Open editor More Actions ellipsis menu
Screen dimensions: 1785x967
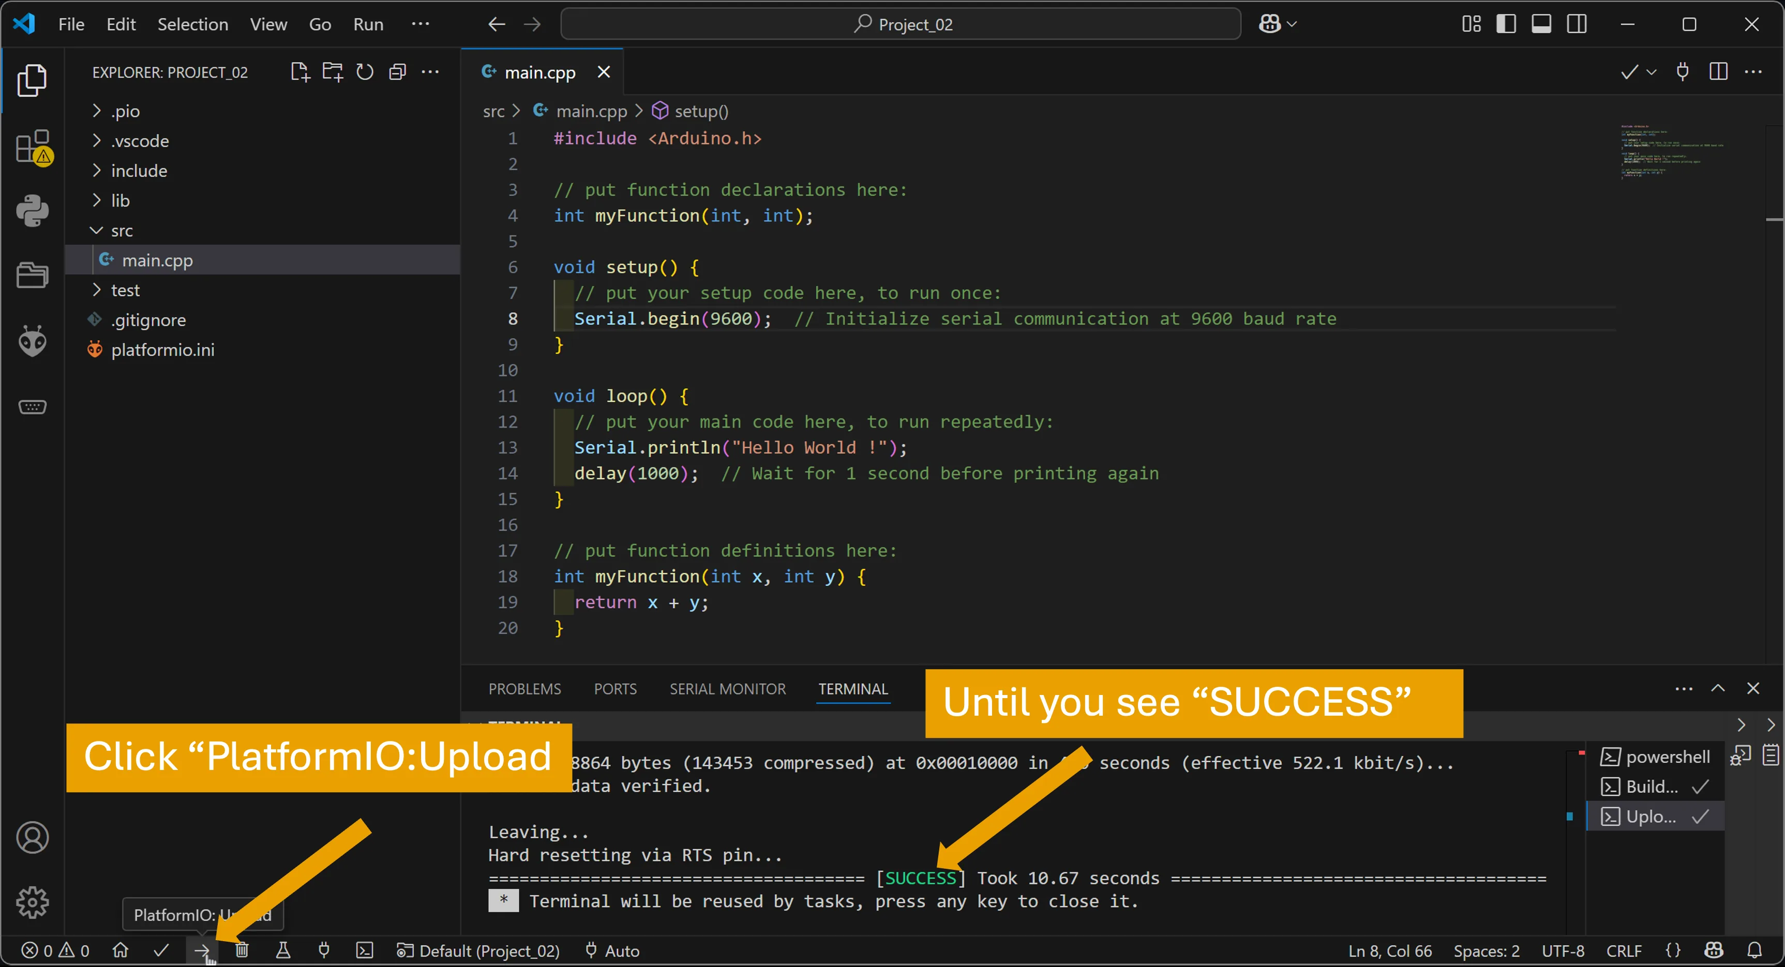(1753, 72)
